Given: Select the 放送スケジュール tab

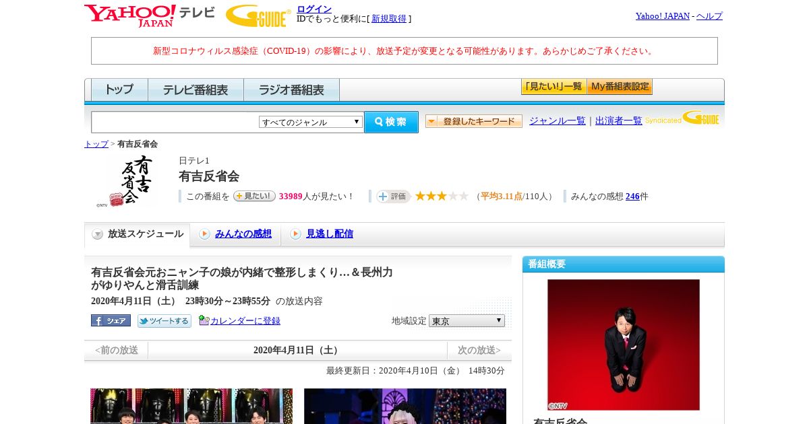Looking at the screenshot, I should (x=138, y=234).
